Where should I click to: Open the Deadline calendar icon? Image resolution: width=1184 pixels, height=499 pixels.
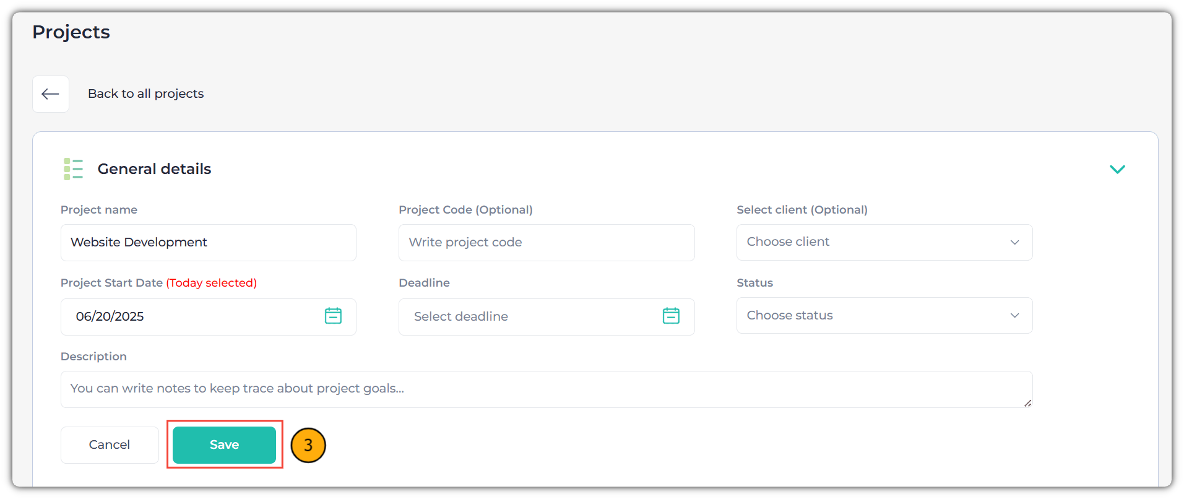pos(671,316)
